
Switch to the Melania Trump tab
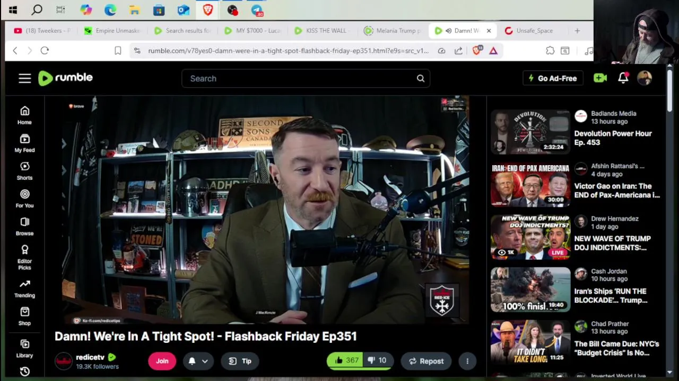(393, 31)
